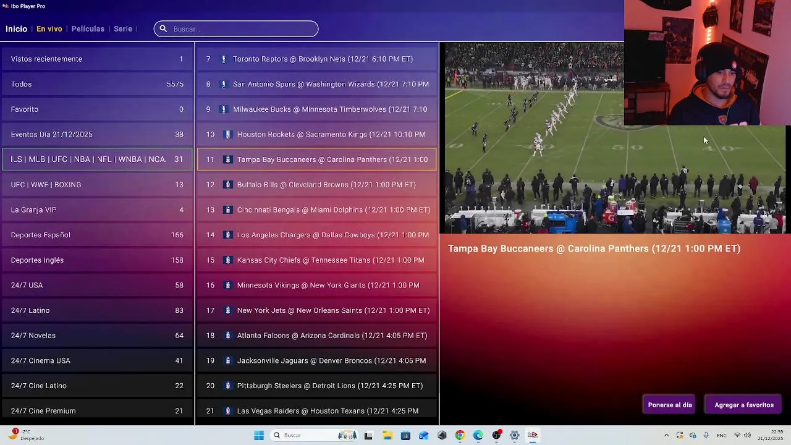
Task: Open UFC | WWE | BOXING category
Action: pos(97,185)
